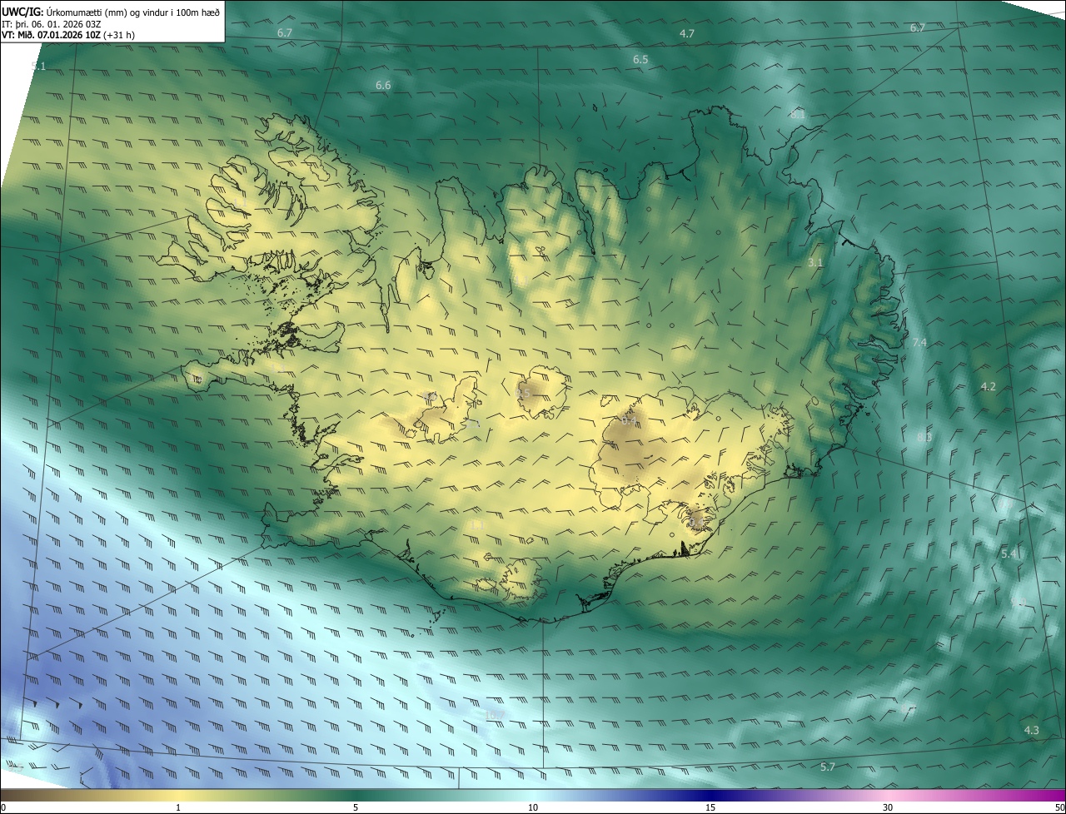Click the 6.5 value label north of Iceland
Image resolution: width=1066 pixels, height=814 pixels.
click(x=640, y=60)
